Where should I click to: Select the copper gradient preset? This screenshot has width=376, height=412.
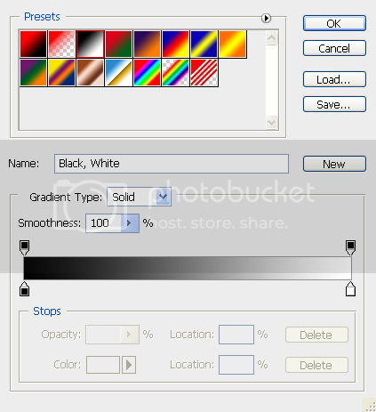[x=90, y=73]
